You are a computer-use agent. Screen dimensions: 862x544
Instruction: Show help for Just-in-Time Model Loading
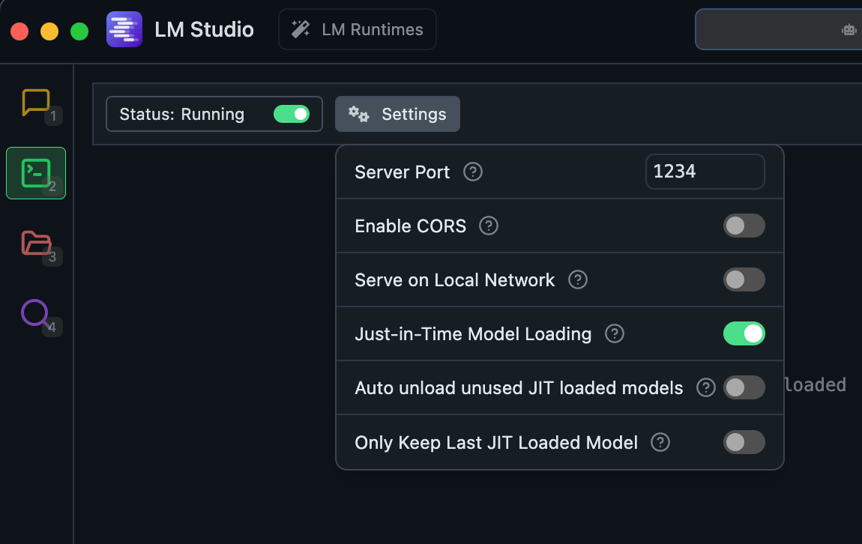click(x=615, y=333)
